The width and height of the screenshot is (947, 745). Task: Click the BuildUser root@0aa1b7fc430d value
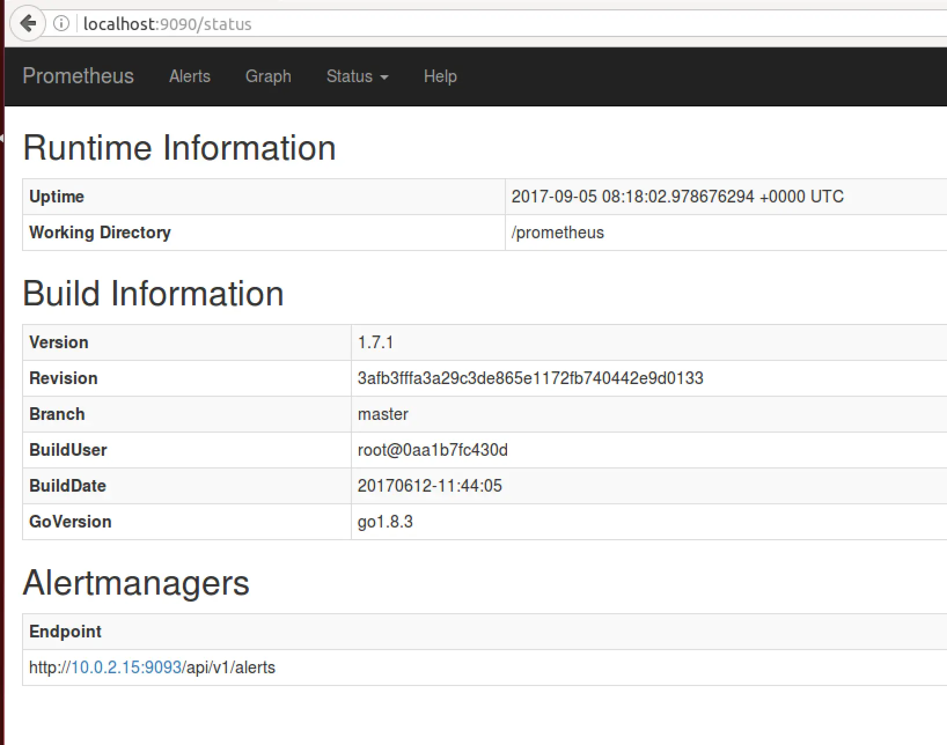pos(432,450)
